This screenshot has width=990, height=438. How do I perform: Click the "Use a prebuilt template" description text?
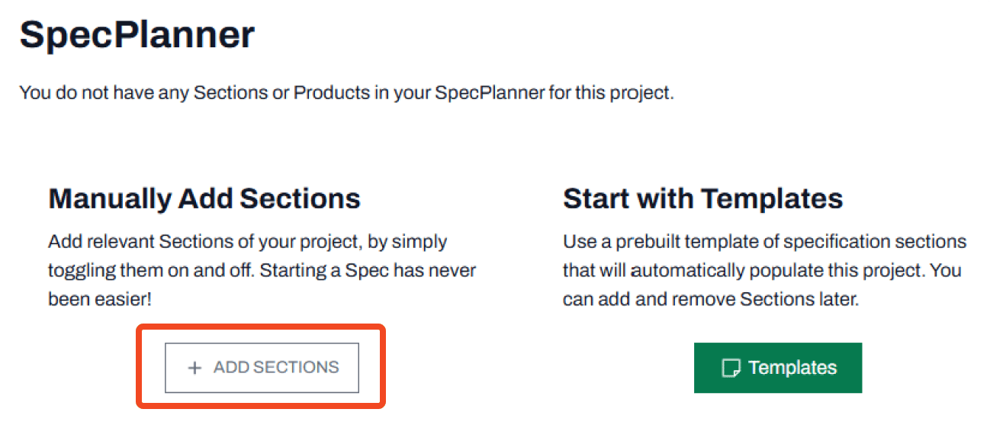click(765, 270)
